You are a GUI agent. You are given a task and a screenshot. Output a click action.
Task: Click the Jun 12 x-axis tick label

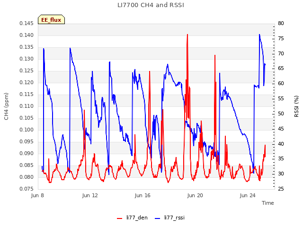click(90, 195)
